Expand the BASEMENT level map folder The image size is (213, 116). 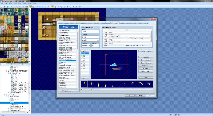pyautogui.click(x=8, y=93)
